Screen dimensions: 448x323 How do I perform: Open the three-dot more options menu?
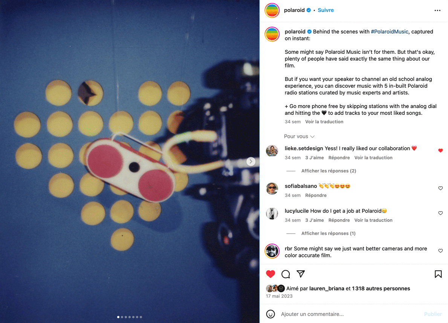(x=437, y=11)
